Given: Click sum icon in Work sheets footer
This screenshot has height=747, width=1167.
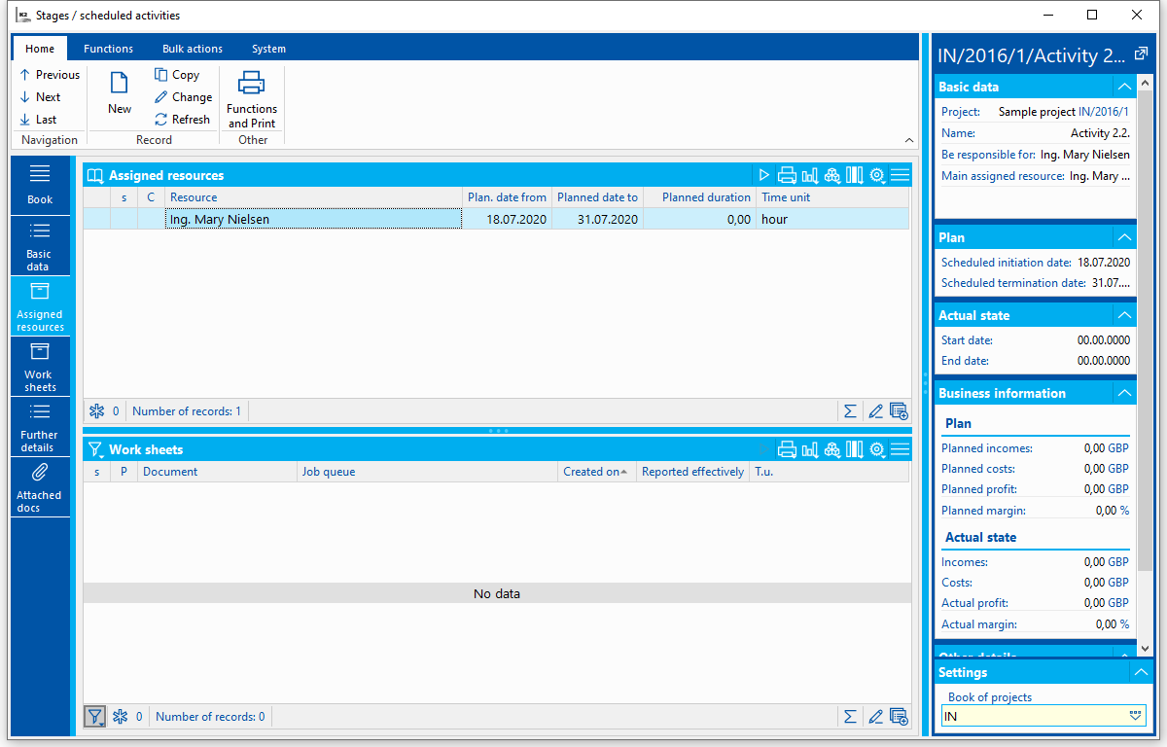Looking at the screenshot, I should 850,717.
